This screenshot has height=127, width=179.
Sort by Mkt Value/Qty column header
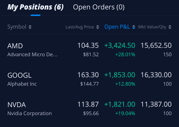click(152, 27)
